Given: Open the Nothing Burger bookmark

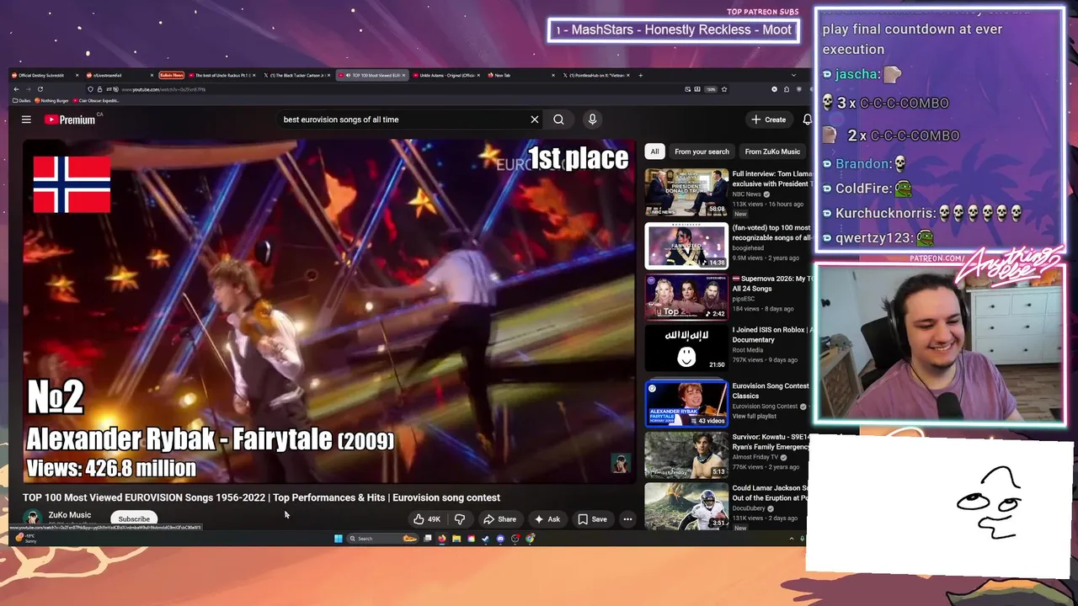Looking at the screenshot, I should (x=51, y=101).
